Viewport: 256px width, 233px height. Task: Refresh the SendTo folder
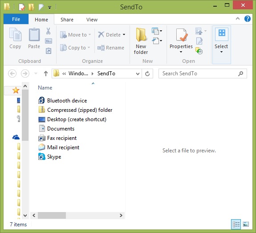[147, 74]
